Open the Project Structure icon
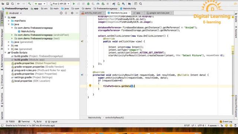 [x=129, y=4]
